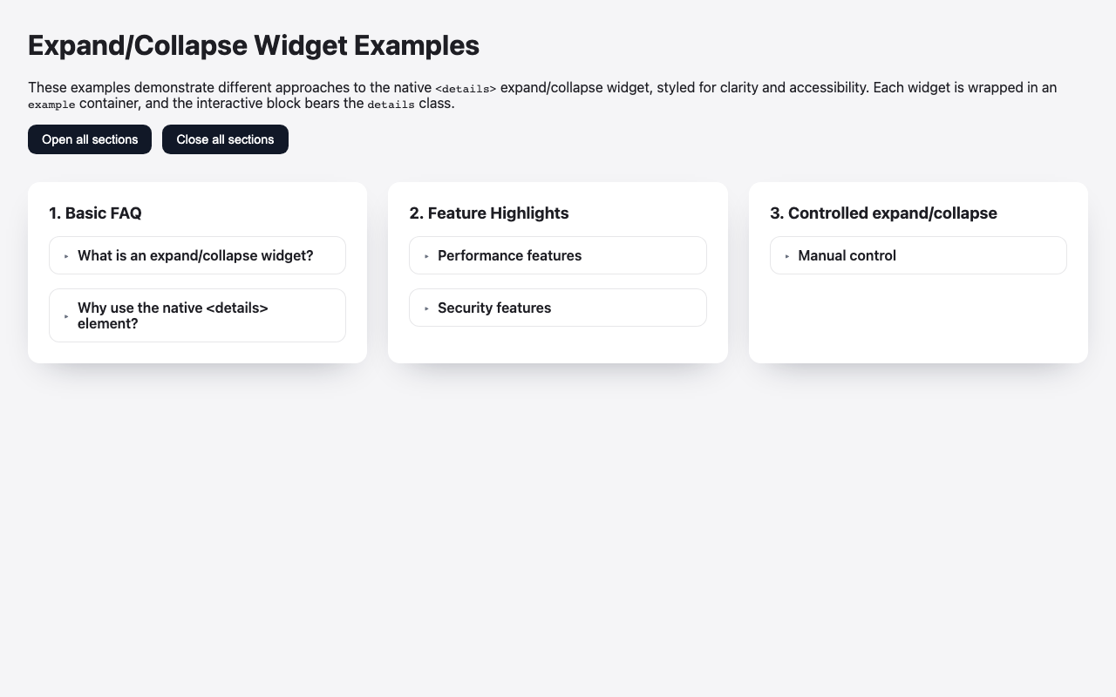This screenshot has height=697, width=1116.
Task: Toggle open the "Why use the native <details> element?" item
Action: pyautogui.click(x=173, y=315)
